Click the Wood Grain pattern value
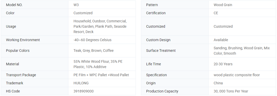 tap(223, 5)
